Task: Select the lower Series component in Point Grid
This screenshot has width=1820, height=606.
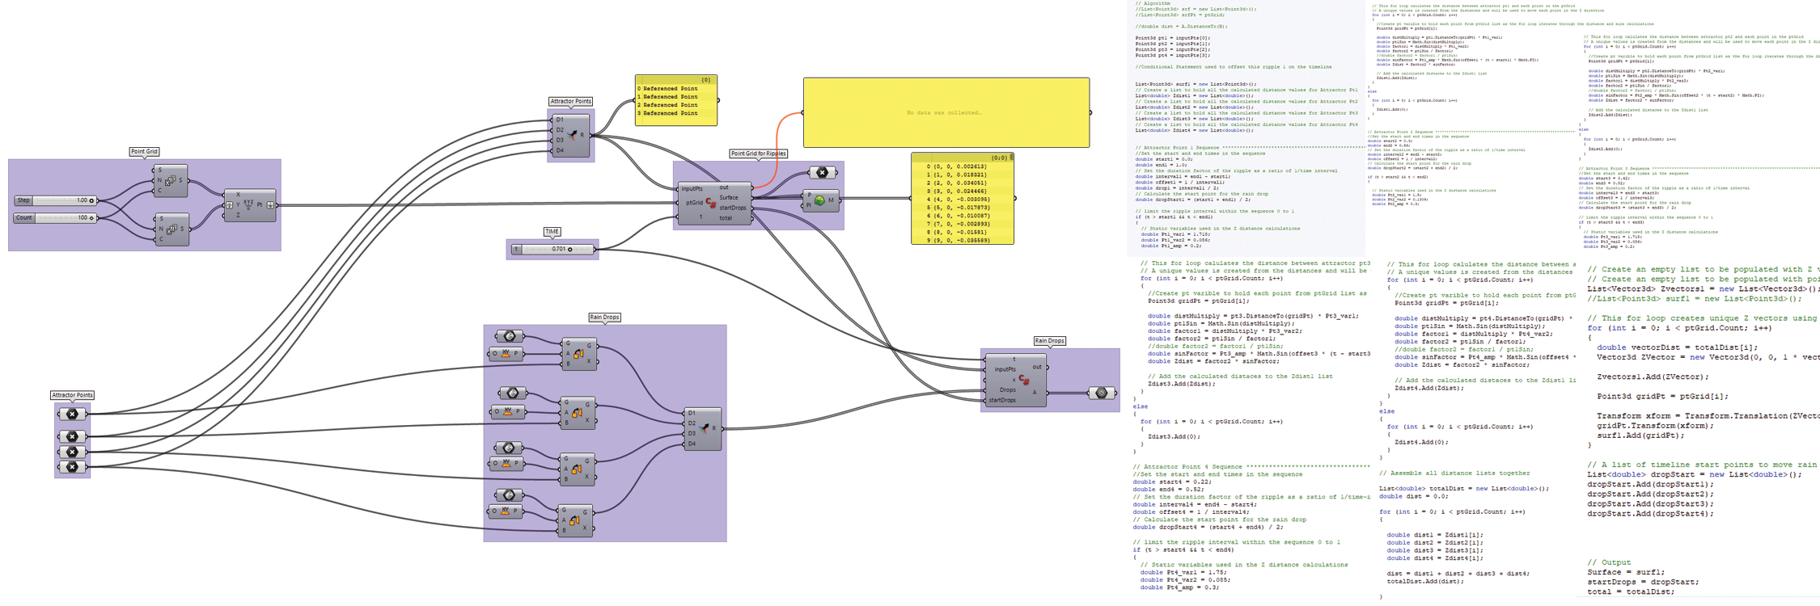Action: coord(171,229)
